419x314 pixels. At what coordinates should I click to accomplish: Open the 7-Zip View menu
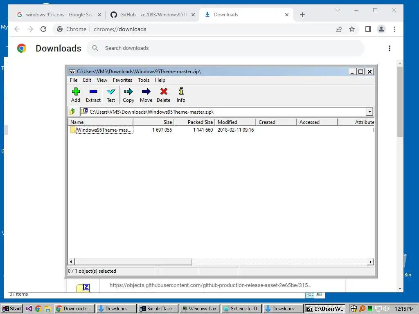(102, 80)
